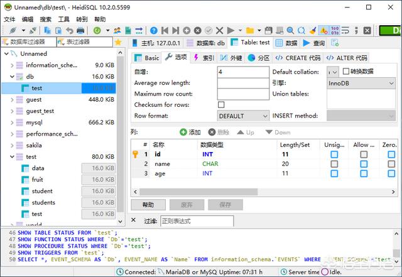Image resolution: width=402 pixels, height=277 pixels.
Task: Click the paste icon in the toolbar
Action: point(58,31)
